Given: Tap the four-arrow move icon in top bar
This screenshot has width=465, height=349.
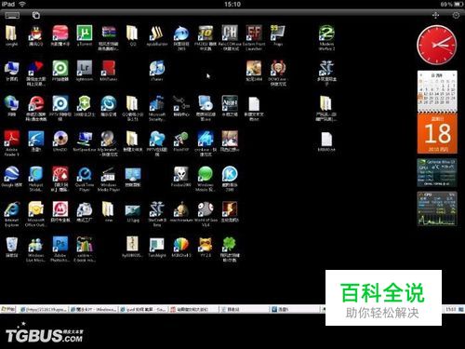Looking at the screenshot, I should (435, 15).
